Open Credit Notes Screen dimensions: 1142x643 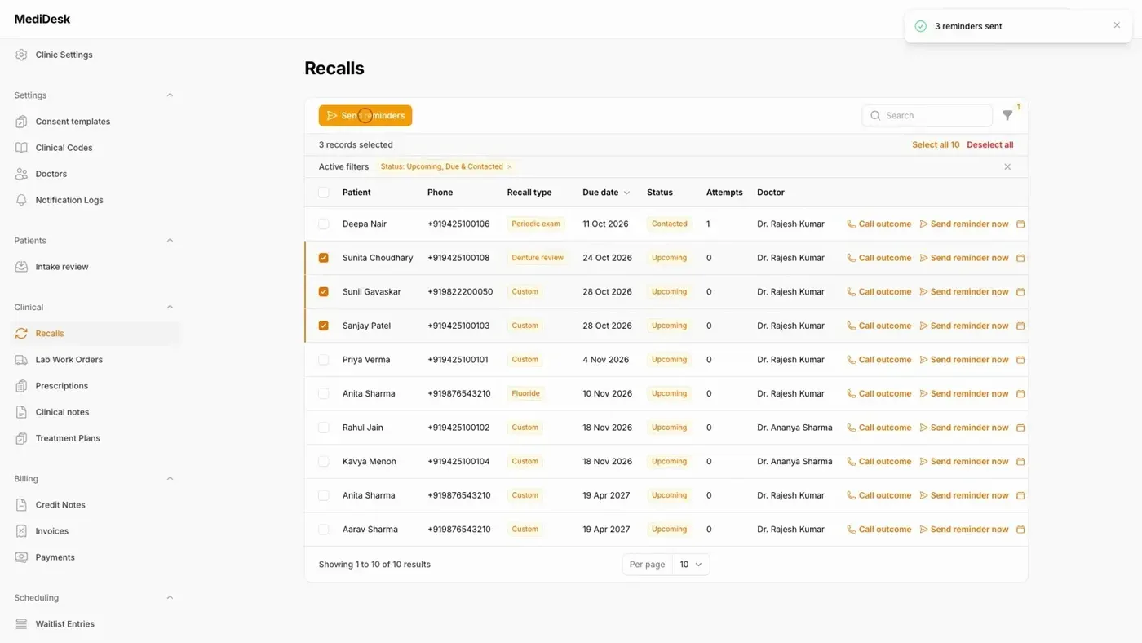click(60, 505)
